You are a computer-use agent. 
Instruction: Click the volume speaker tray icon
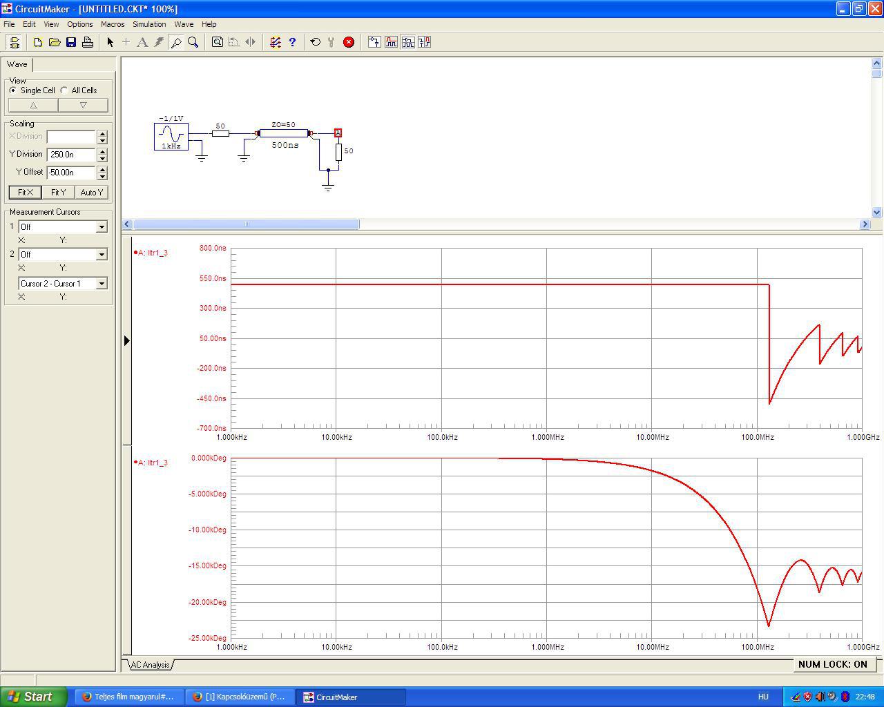(x=820, y=697)
